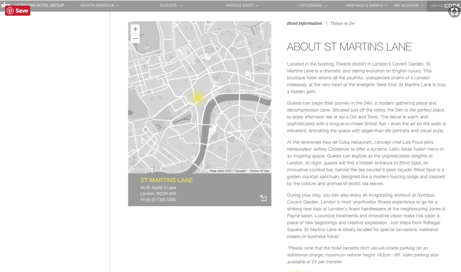
Task: Click the address line 45 St. Martin's Lane
Action: point(158,188)
